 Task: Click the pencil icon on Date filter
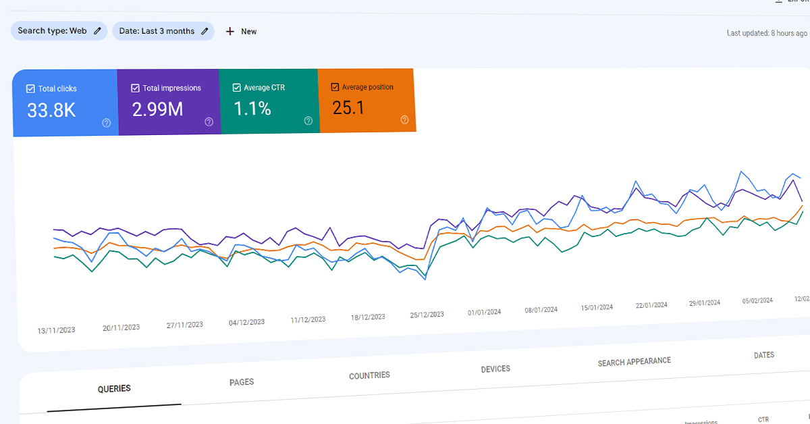(205, 31)
